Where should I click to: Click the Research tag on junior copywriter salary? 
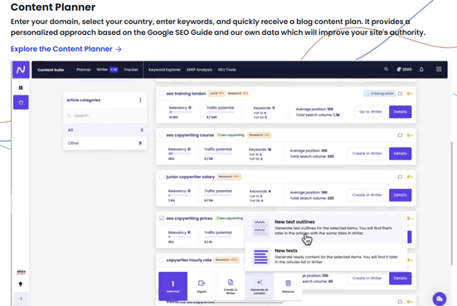coord(229,177)
